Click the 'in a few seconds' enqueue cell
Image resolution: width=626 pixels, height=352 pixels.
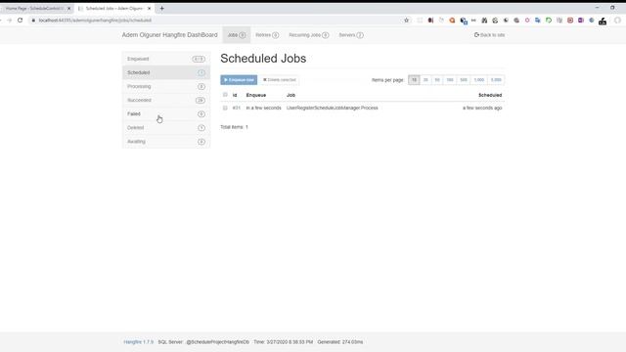click(x=263, y=108)
